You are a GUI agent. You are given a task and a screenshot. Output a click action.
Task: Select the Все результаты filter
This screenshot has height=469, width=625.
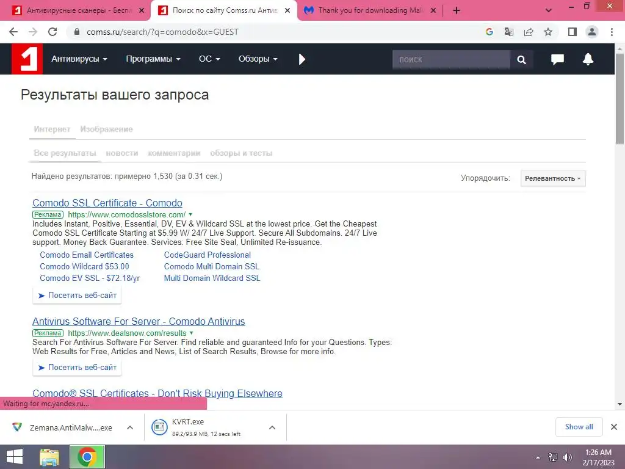65,153
